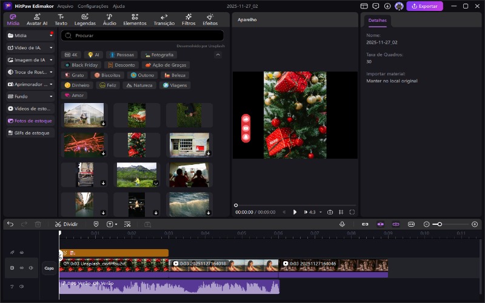This screenshot has height=303, width=485.
Task: Play the preview video
Action: (295, 212)
